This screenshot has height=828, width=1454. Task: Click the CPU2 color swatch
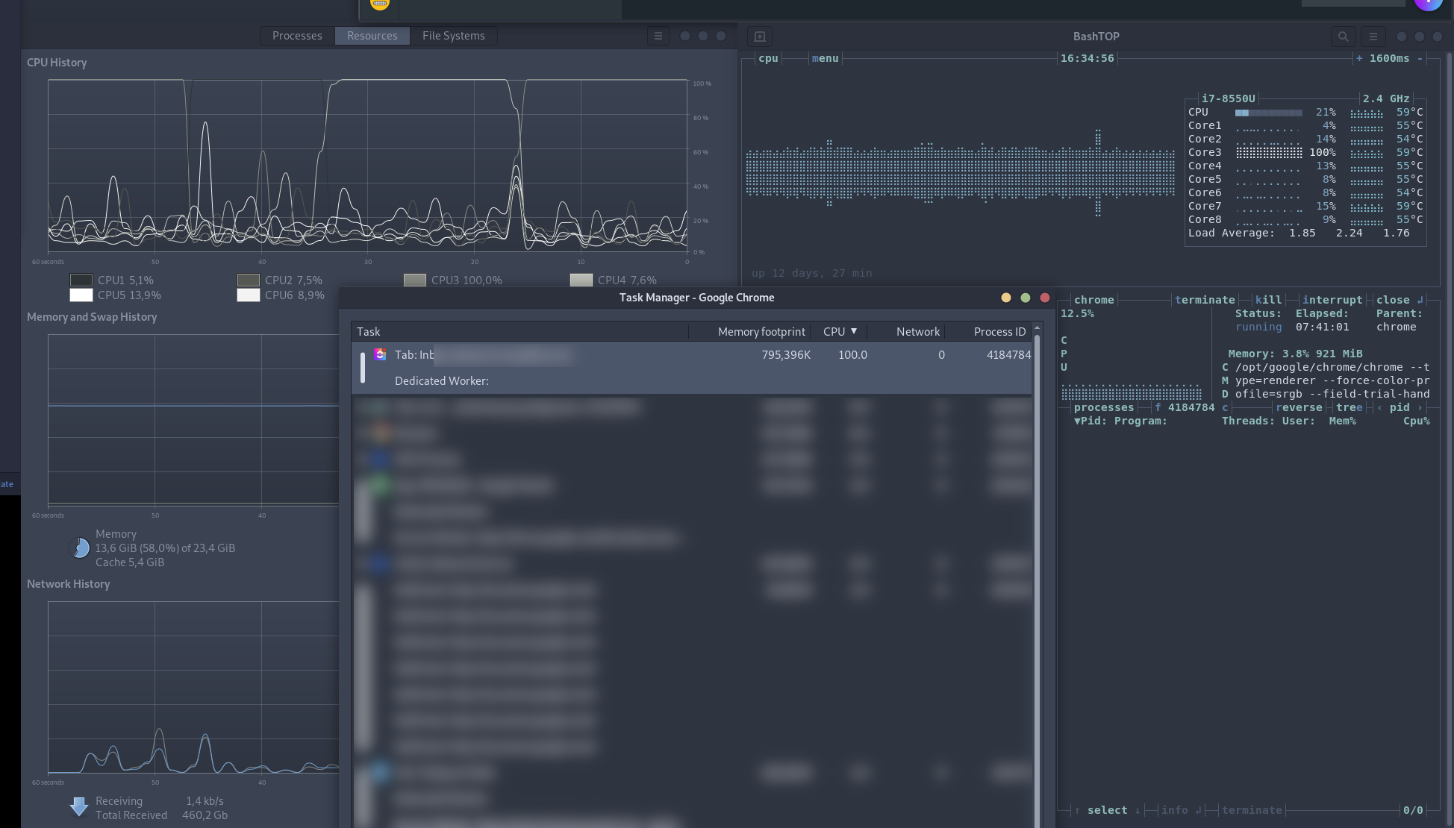(x=248, y=280)
